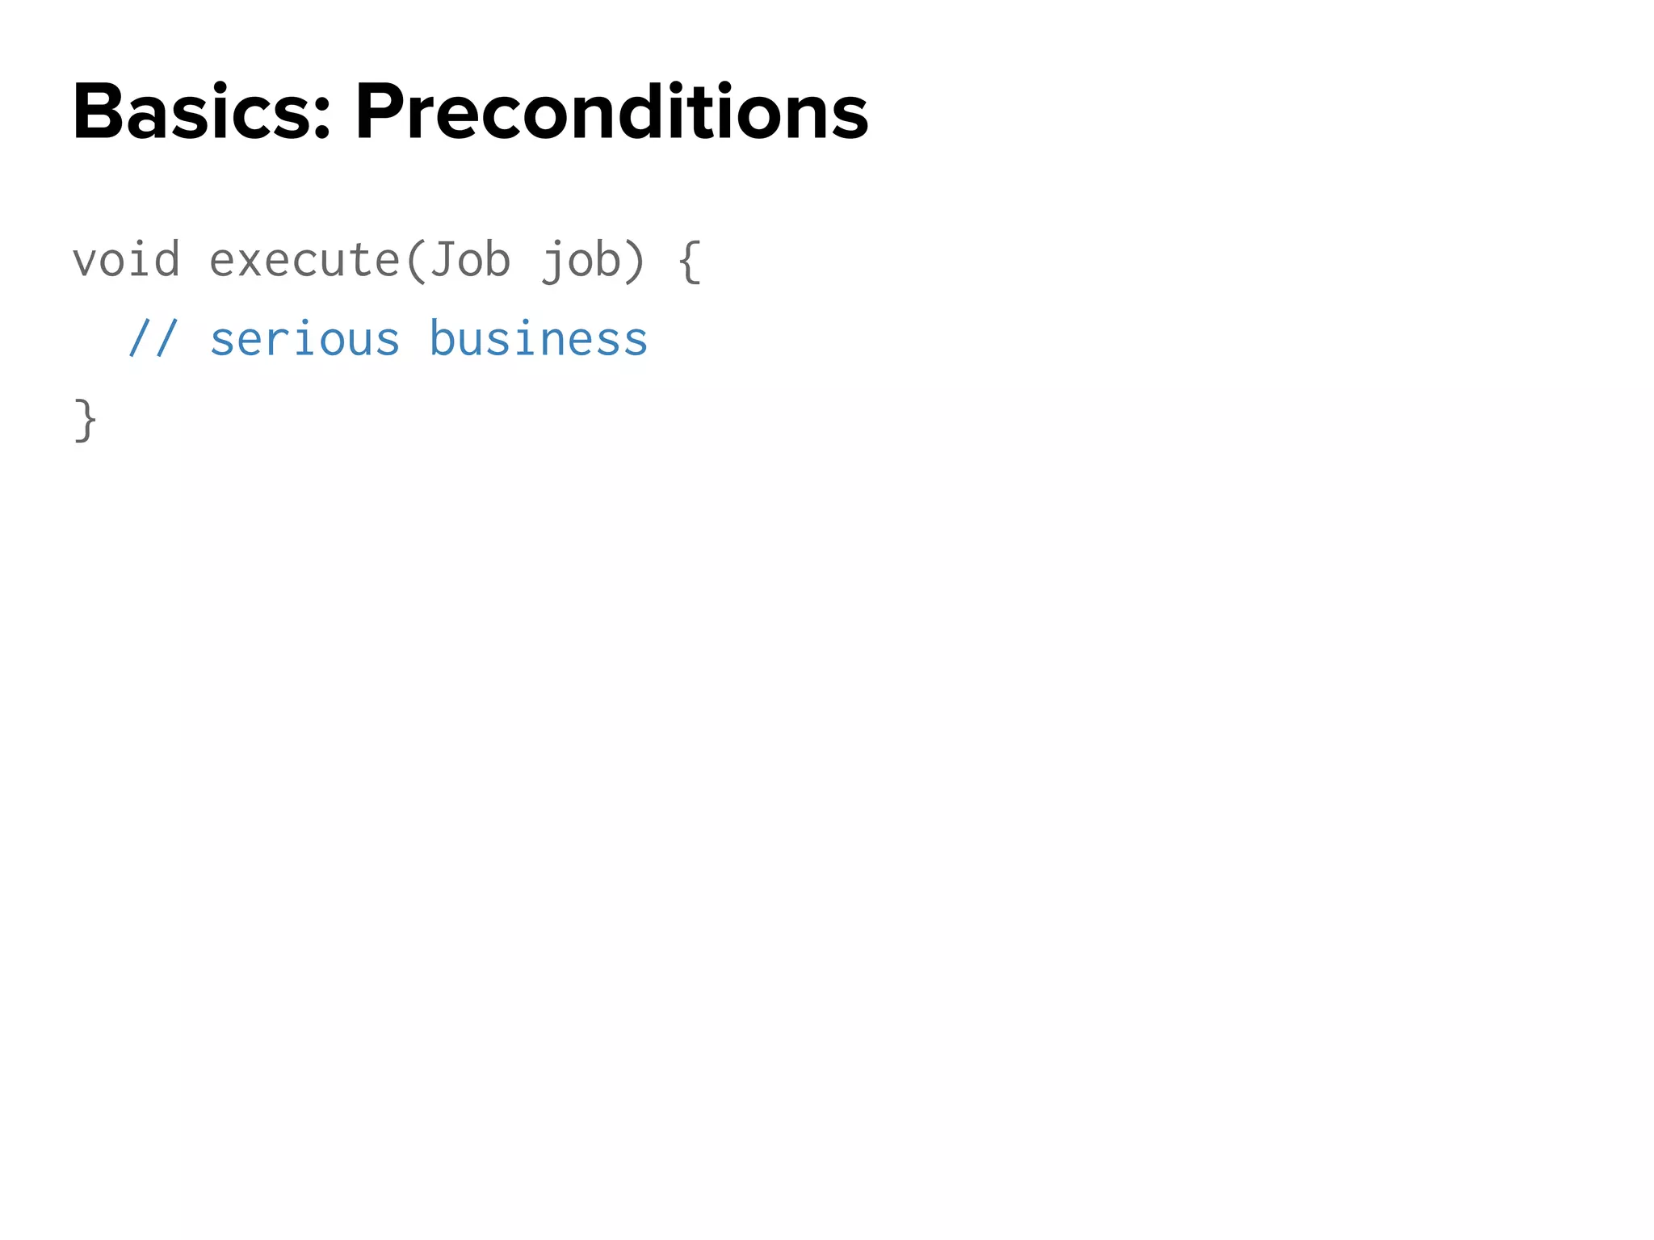Screen dimensions: 1654x1240
Task: Click the blue "//" comment marker
Action: point(153,339)
